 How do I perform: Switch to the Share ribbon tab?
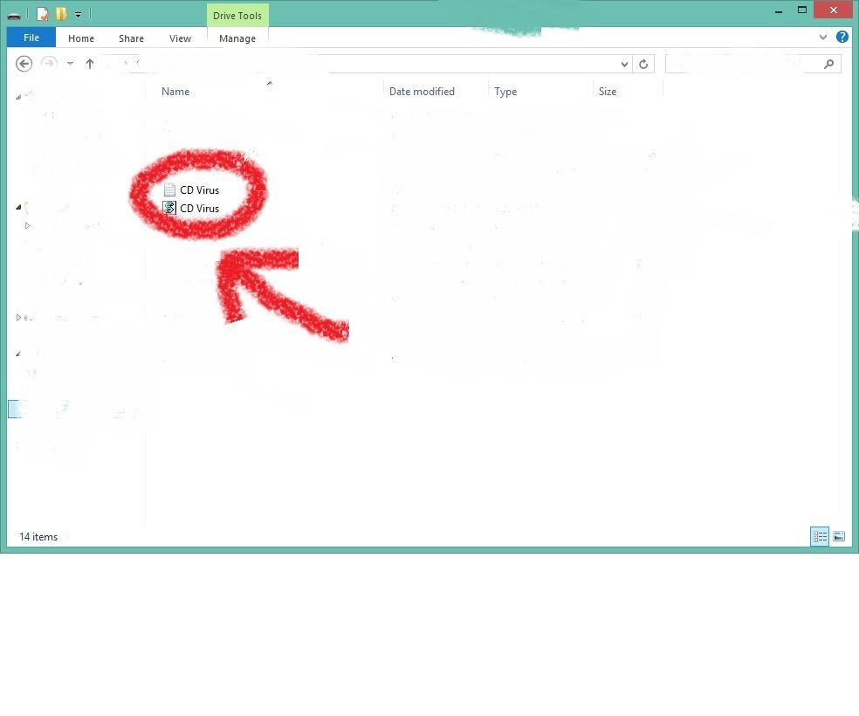131,38
